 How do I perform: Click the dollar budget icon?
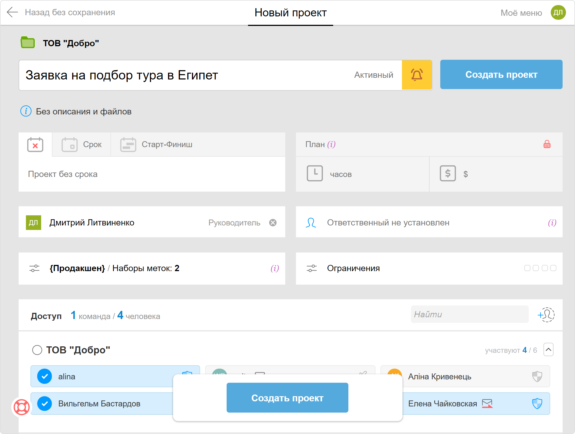click(x=448, y=173)
